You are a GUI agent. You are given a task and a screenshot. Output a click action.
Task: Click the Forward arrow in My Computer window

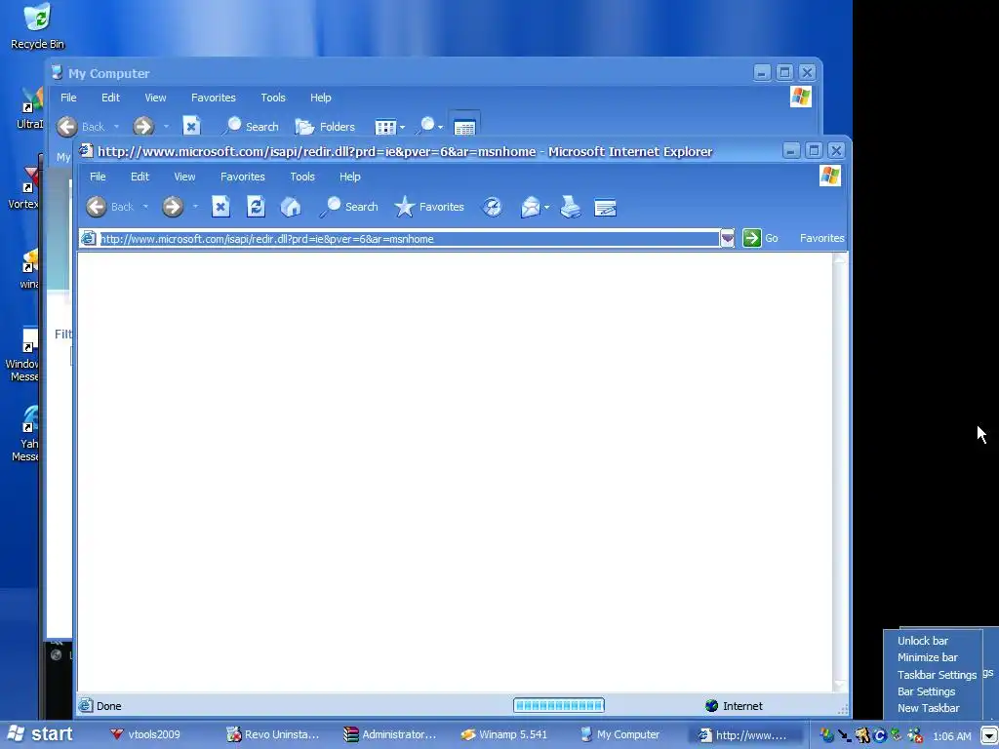click(143, 127)
